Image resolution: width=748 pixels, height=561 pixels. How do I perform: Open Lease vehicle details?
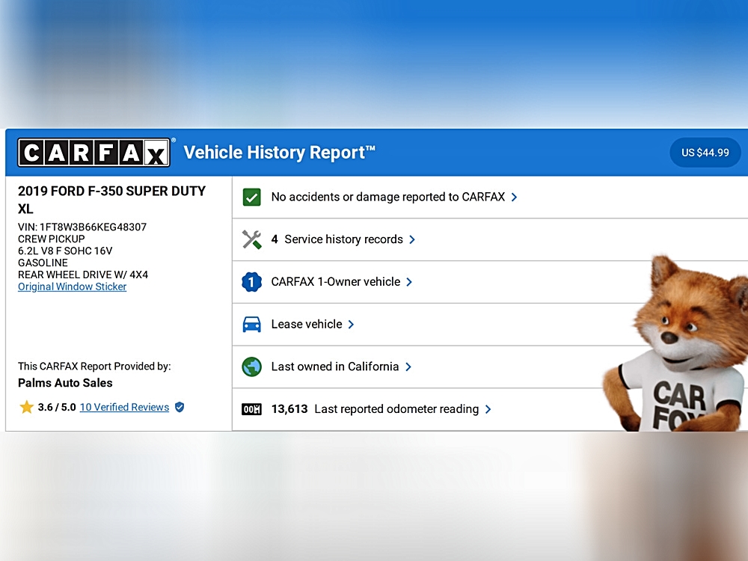point(490,325)
